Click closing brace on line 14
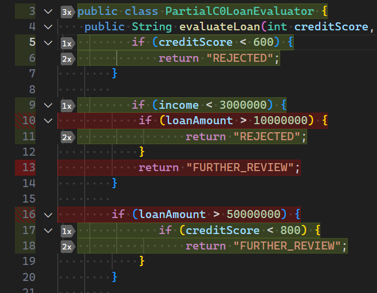 pyautogui.click(x=115, y=183)
